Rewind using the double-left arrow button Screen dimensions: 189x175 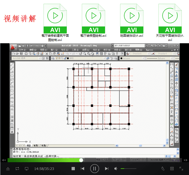pos(4,160)
